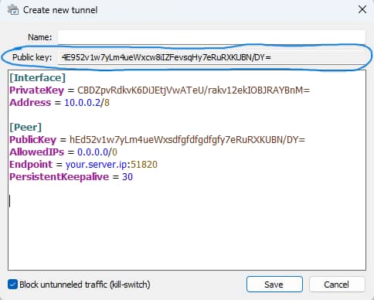Viewport: 374px width, 300px height.
Task: Click the endpoint port 51820
Action: pos(144,165)
